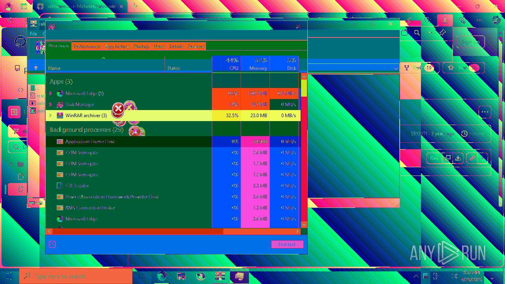Click Sign up on the GitHub page

click(x=470, y=42)
